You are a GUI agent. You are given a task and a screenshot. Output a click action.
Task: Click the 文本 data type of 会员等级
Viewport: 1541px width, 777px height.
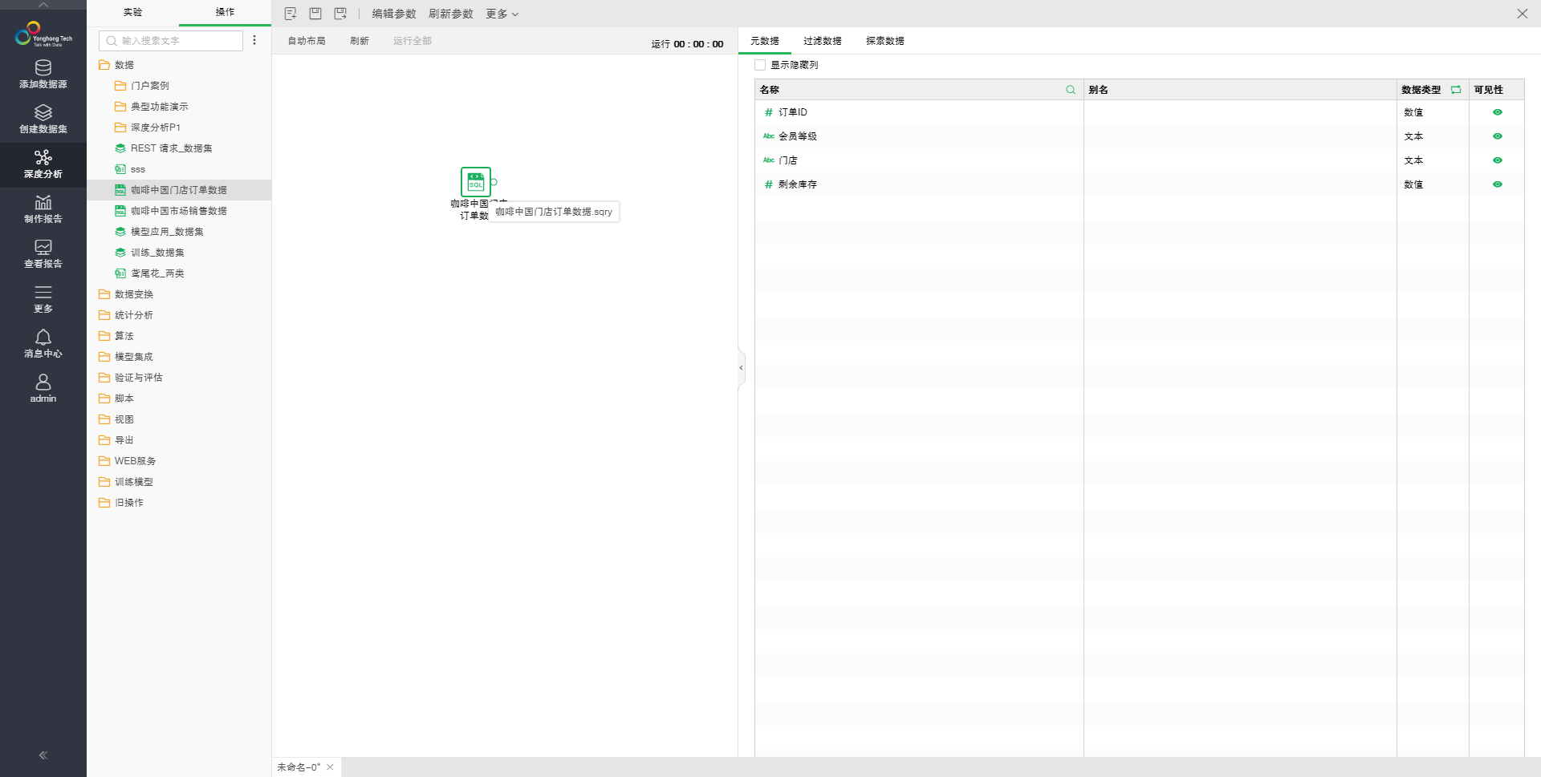1413,136
